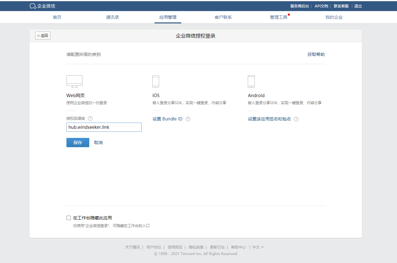Open 服务商后台 link

pos(299,6)
